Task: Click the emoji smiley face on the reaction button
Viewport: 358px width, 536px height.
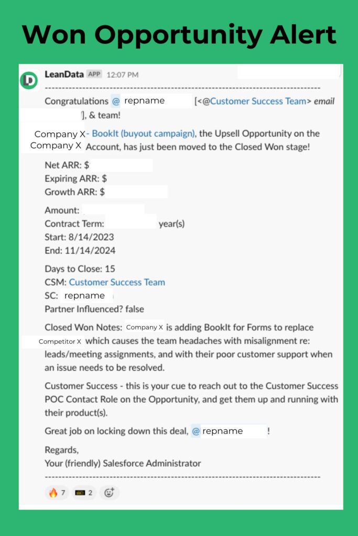Action: (x=109, y=492)
